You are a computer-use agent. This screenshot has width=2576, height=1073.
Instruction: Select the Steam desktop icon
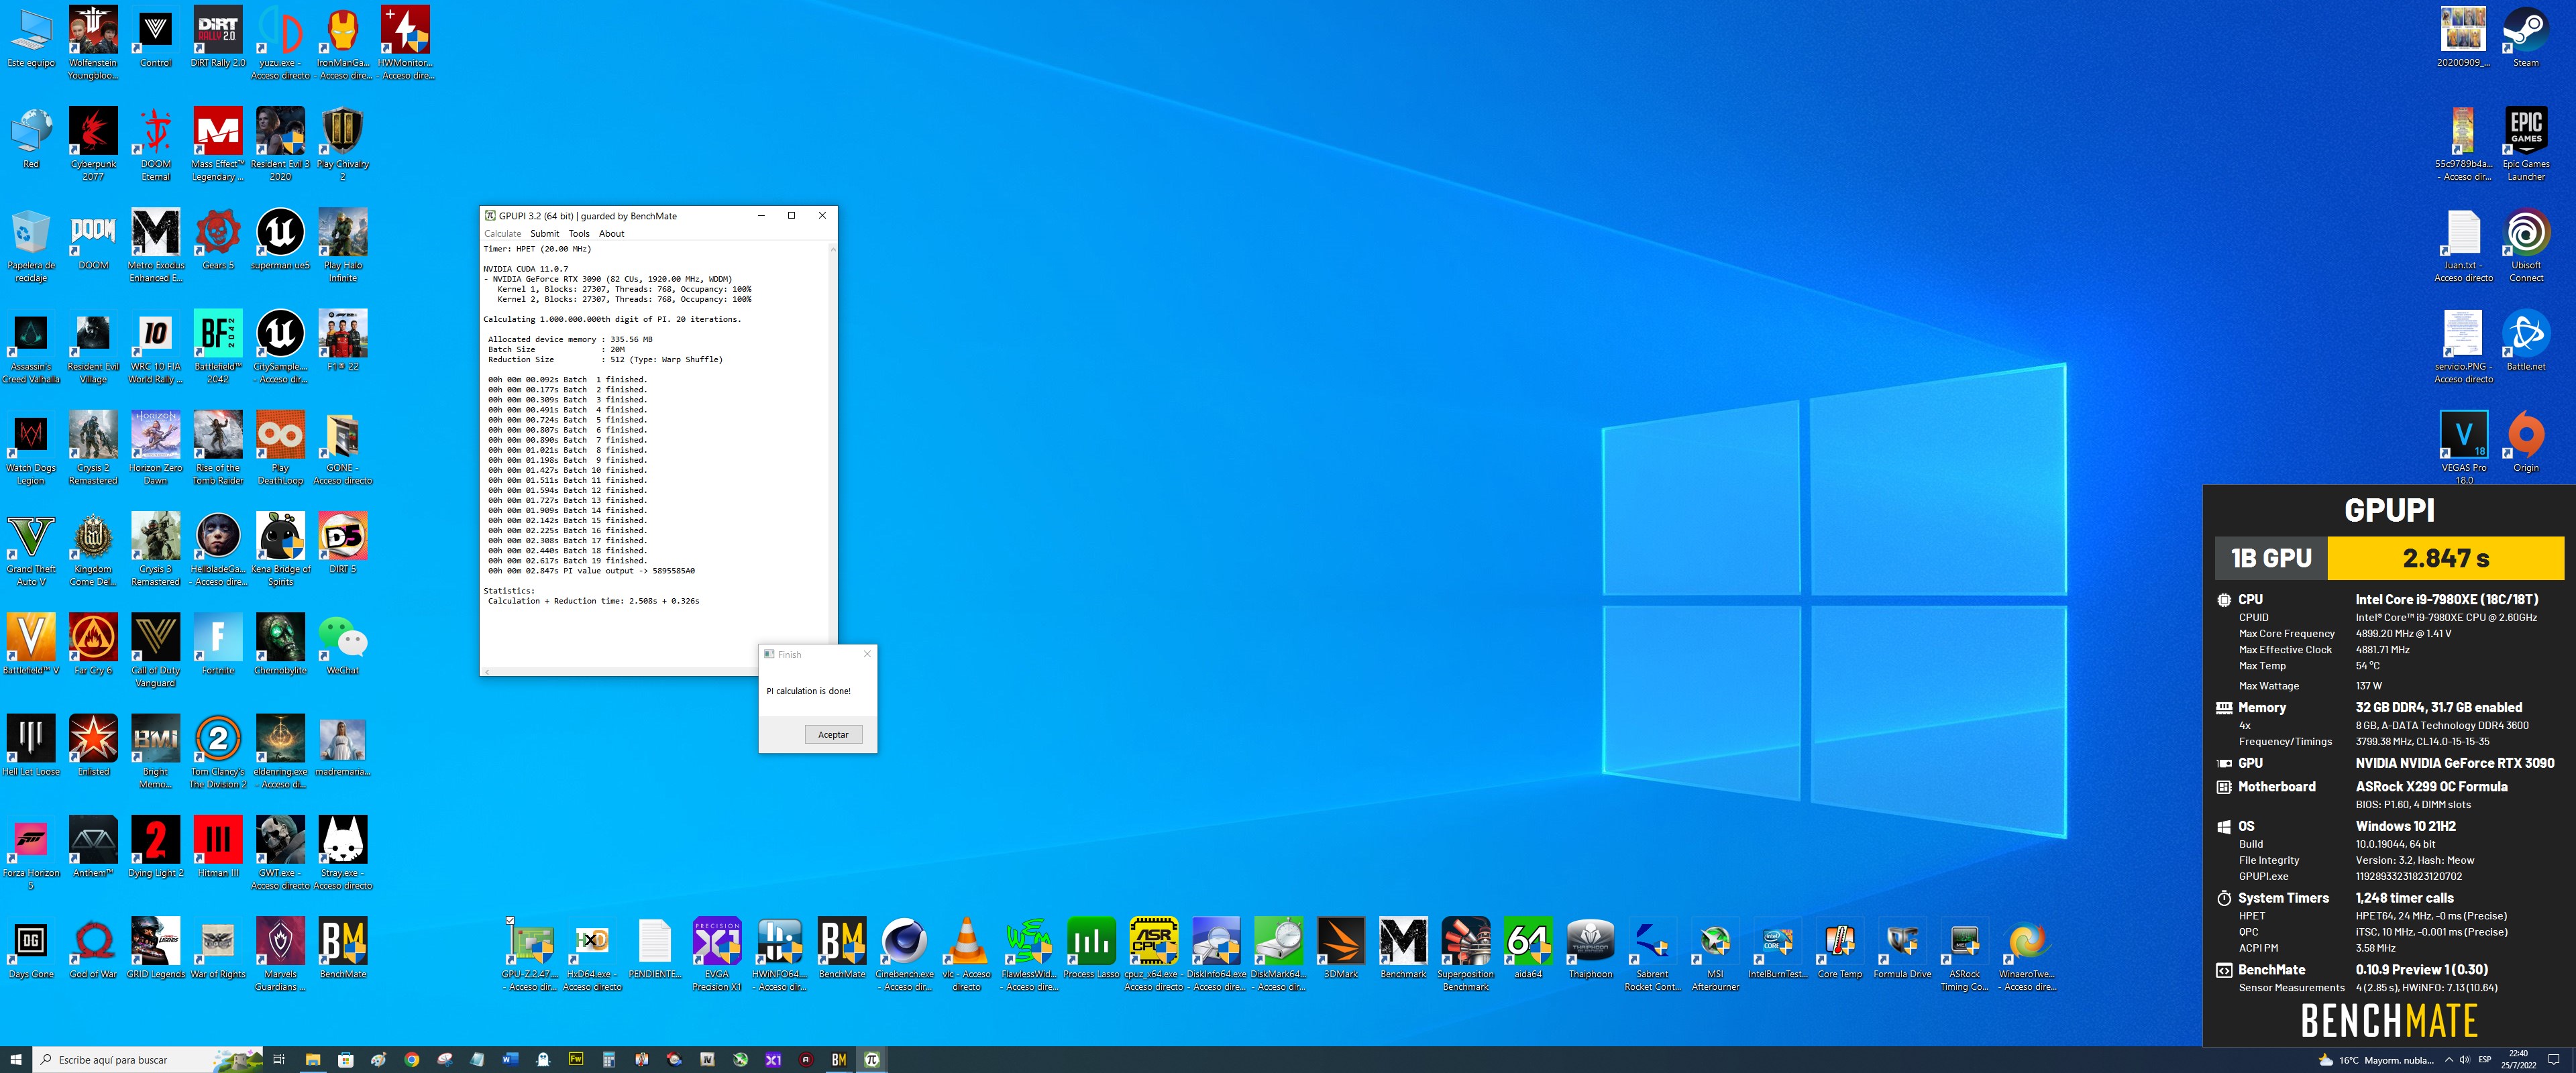click(x=2526, y=37)
